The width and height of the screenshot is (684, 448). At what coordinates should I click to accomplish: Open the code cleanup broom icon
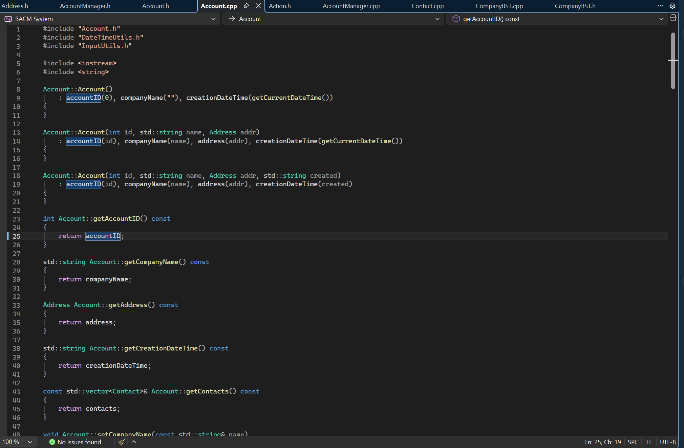pos(122,442)
